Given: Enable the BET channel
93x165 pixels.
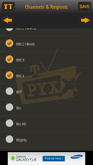Looking at the screenshot, I should 9,91.
